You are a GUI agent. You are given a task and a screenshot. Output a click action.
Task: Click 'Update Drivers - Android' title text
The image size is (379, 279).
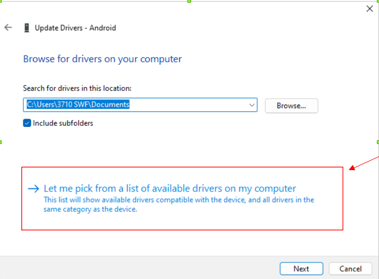[76, 28]
